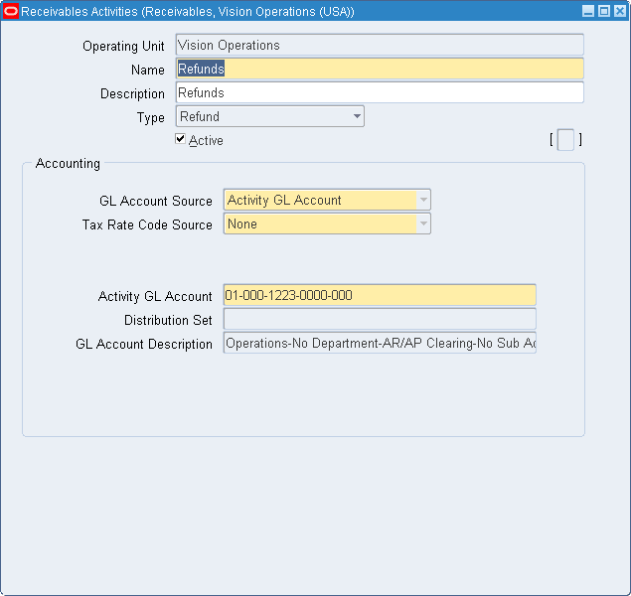Minimize the Receivables Activities window

tap(588, 11)
